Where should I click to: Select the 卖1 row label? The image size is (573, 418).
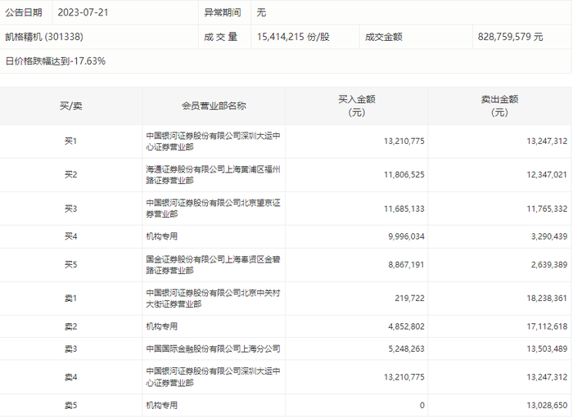[71, 299]
